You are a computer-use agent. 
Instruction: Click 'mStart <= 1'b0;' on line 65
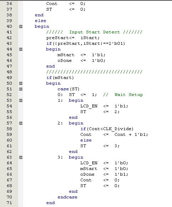click(104, 169)
